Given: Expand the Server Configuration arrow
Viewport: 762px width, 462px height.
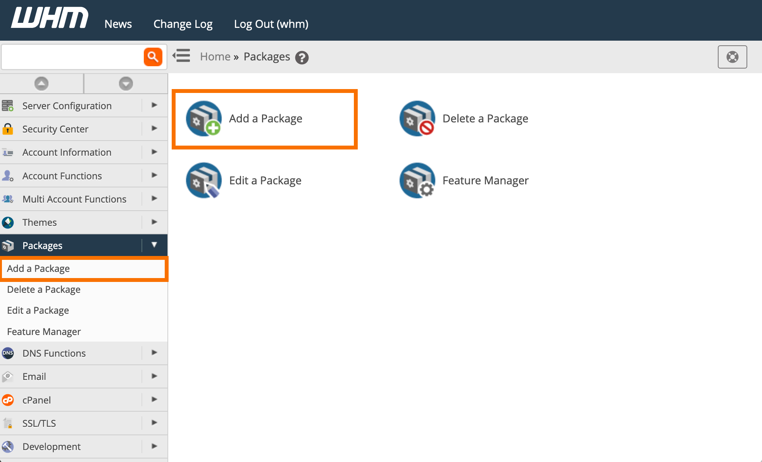Looking at the screenshot, I should pos(154,105).
